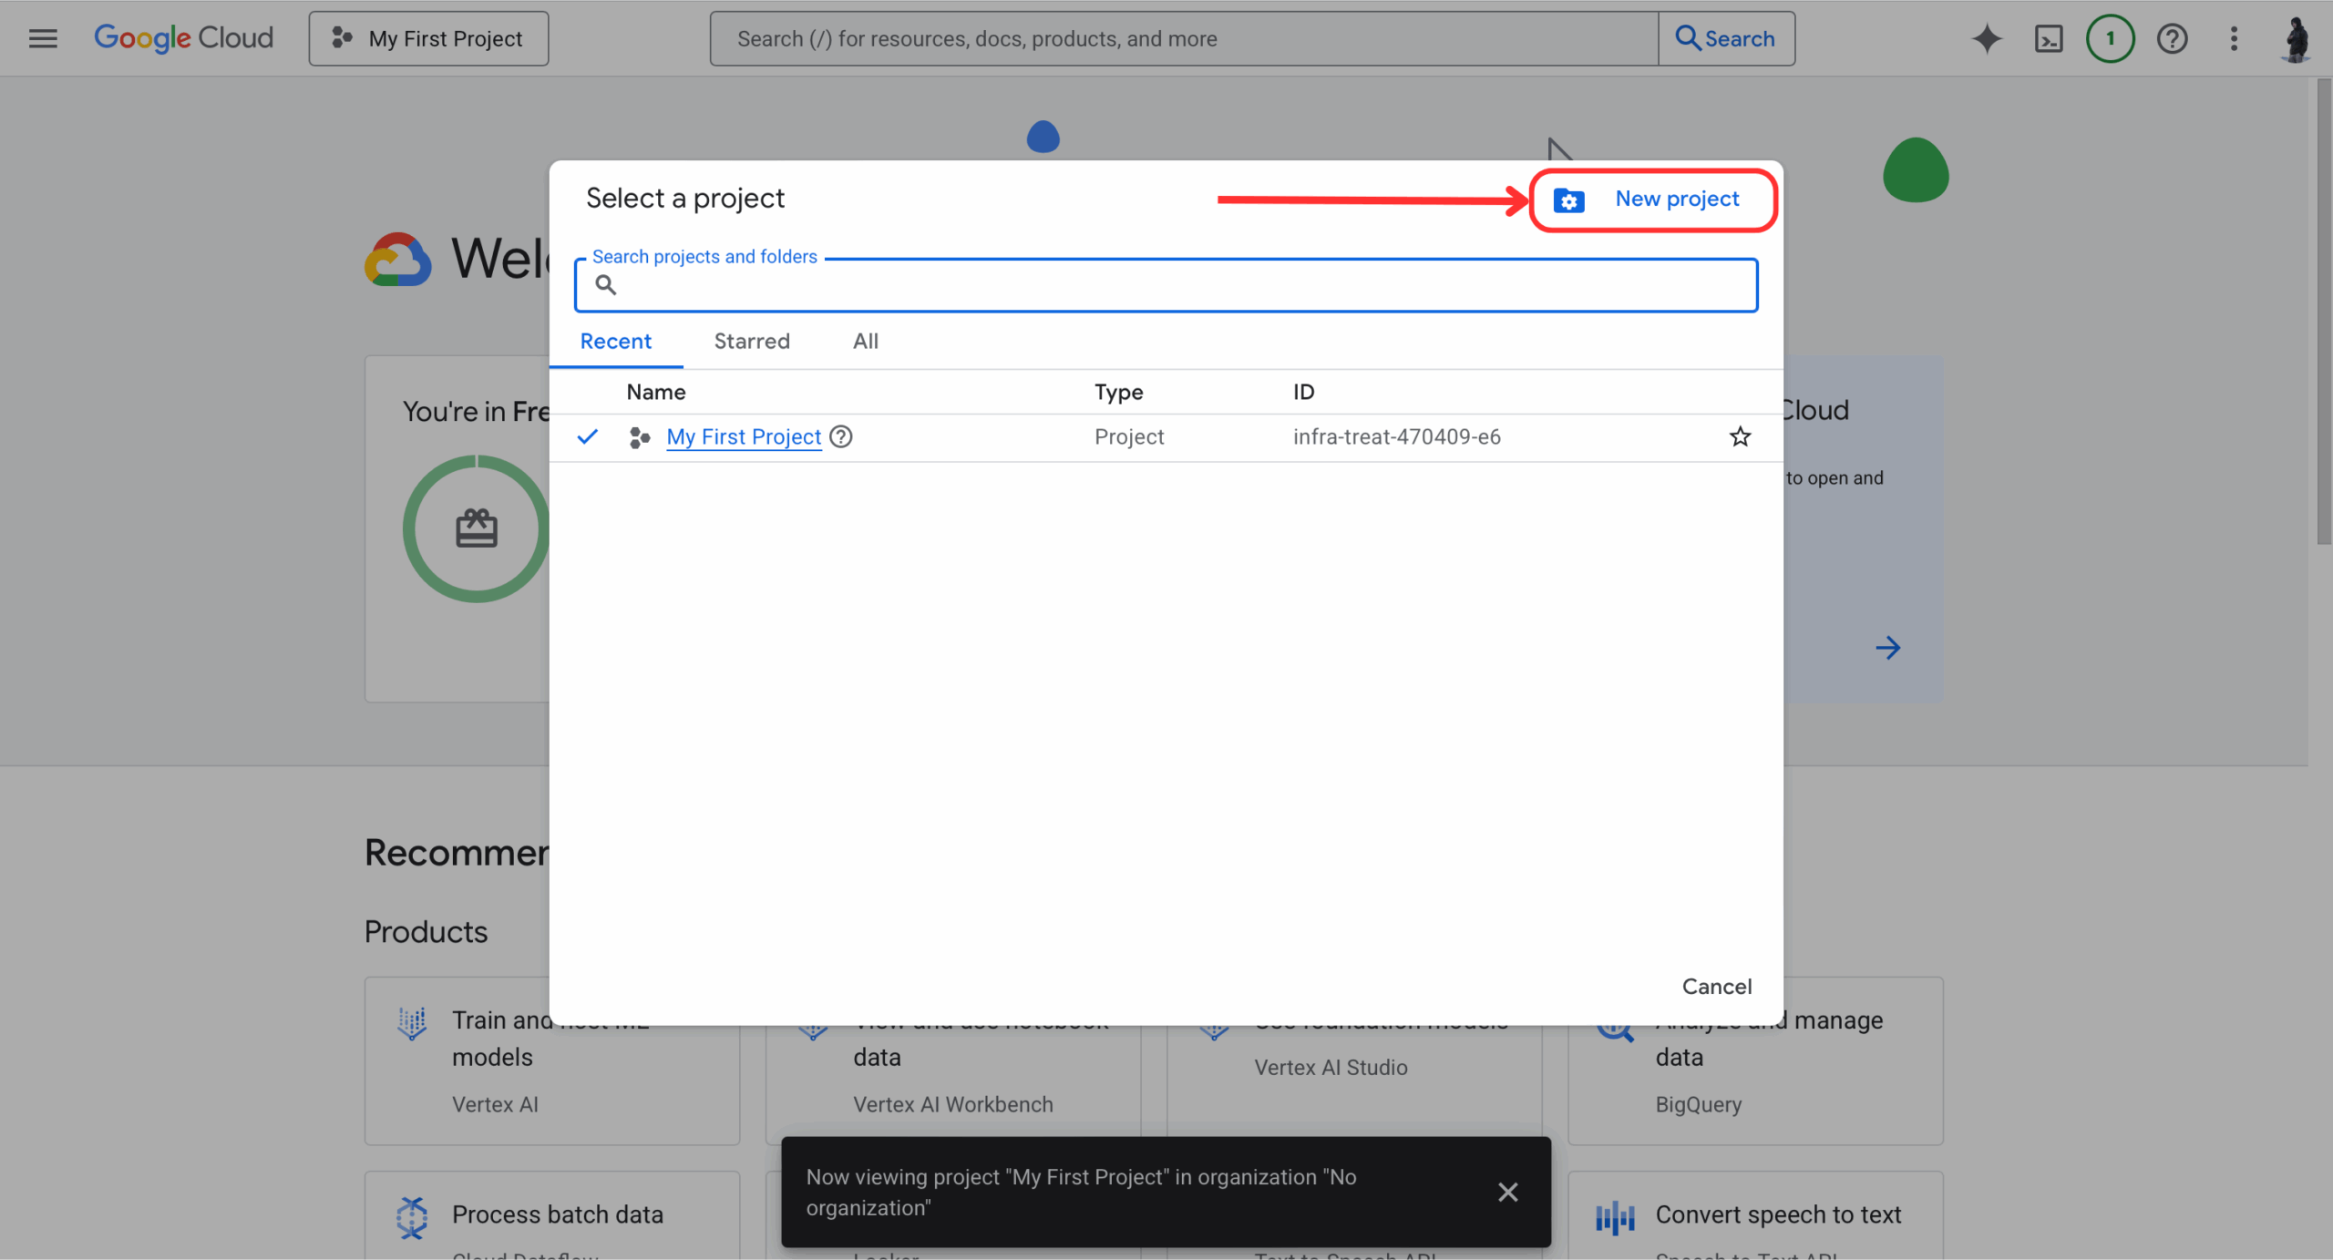Viewport: 2333px width, 1260px height.
Task: Click the free trial gift icon
Action: (477, 528)
